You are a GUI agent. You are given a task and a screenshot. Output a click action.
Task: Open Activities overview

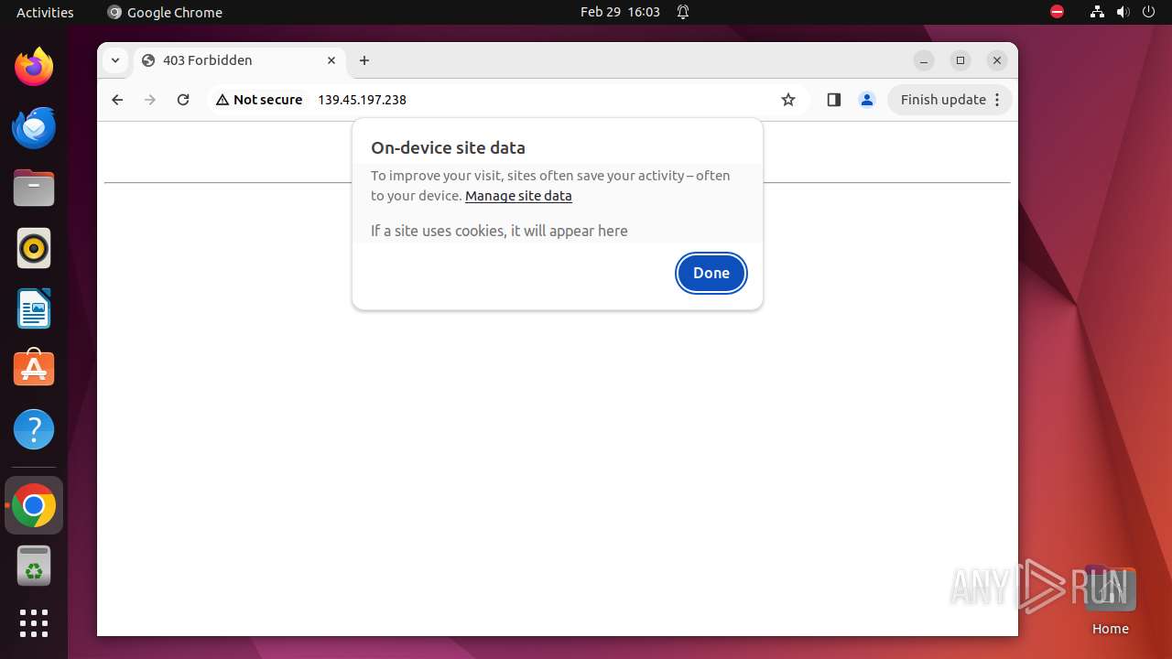click(x=45, y=12)
